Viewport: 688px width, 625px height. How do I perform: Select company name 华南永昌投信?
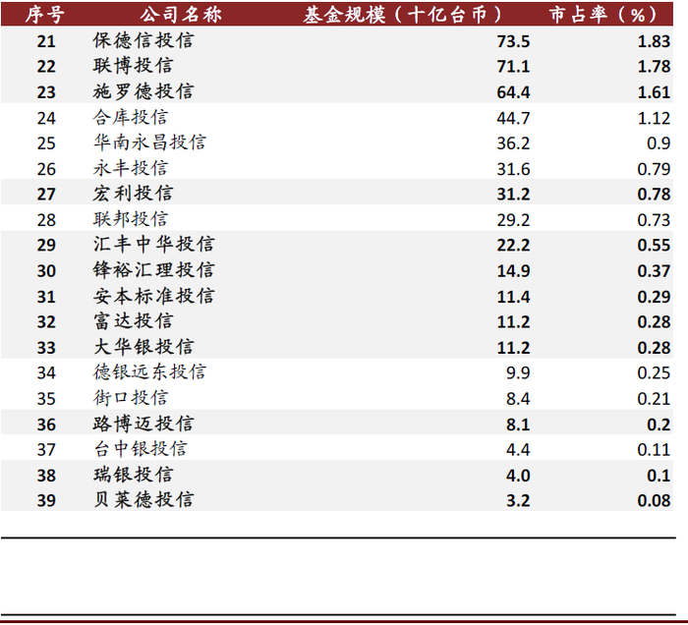pyautogui.click(x=149, y=142)
